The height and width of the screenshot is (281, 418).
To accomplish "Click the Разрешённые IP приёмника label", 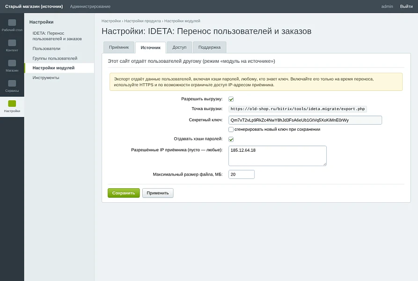I will (177, 150).
